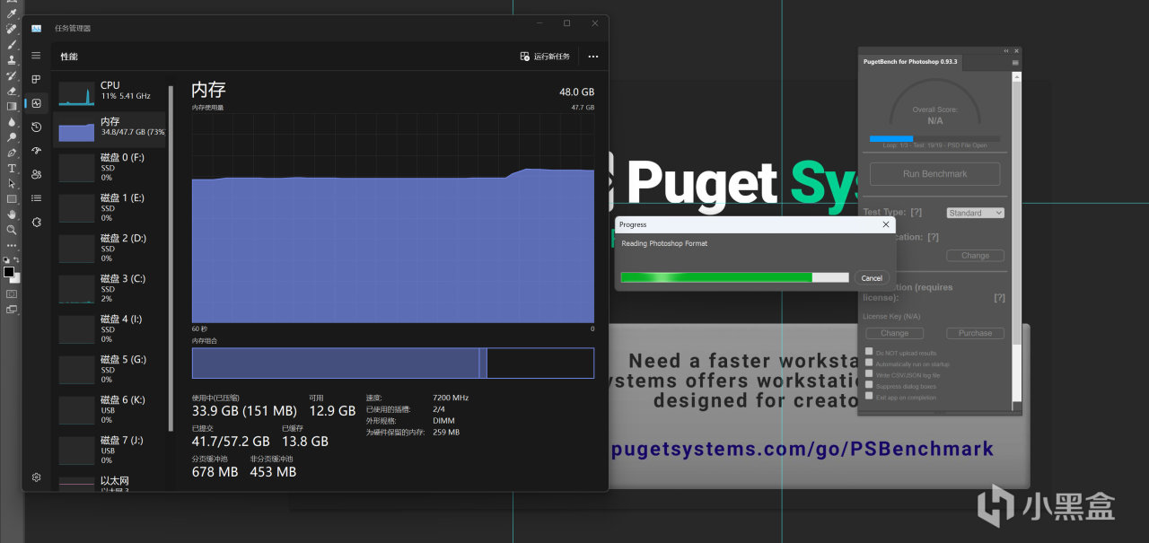Close the Progress dialog with X

(x=885, y=224)
